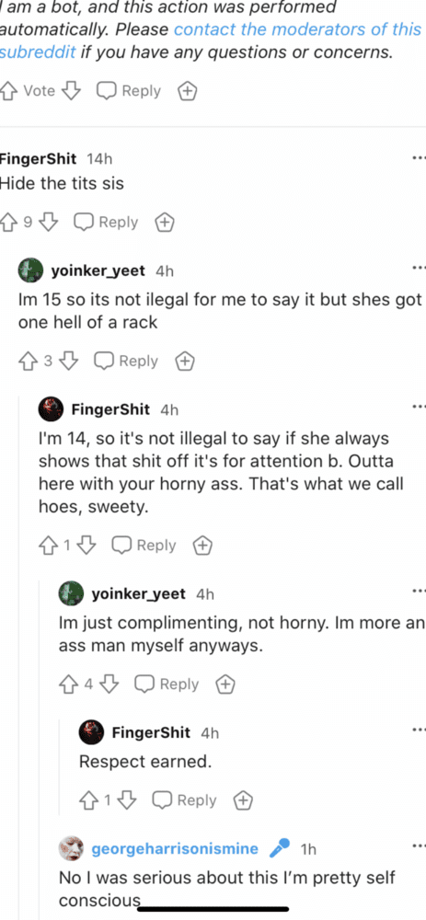
Task: Give award to yoinker_yeet's 'complimenting' comment
Action: tap(225, 684)
